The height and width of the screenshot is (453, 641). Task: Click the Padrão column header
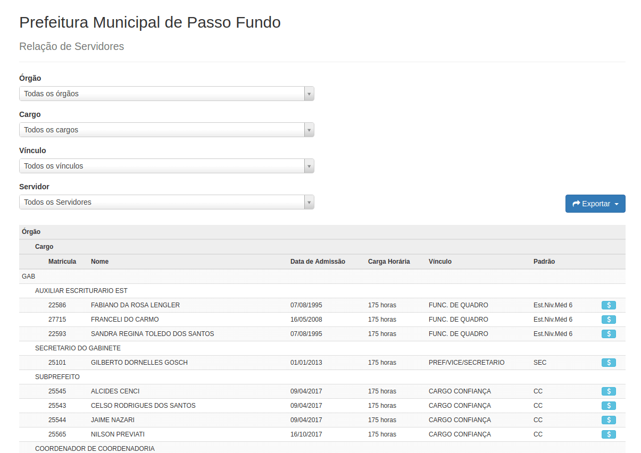pos(544,262)
